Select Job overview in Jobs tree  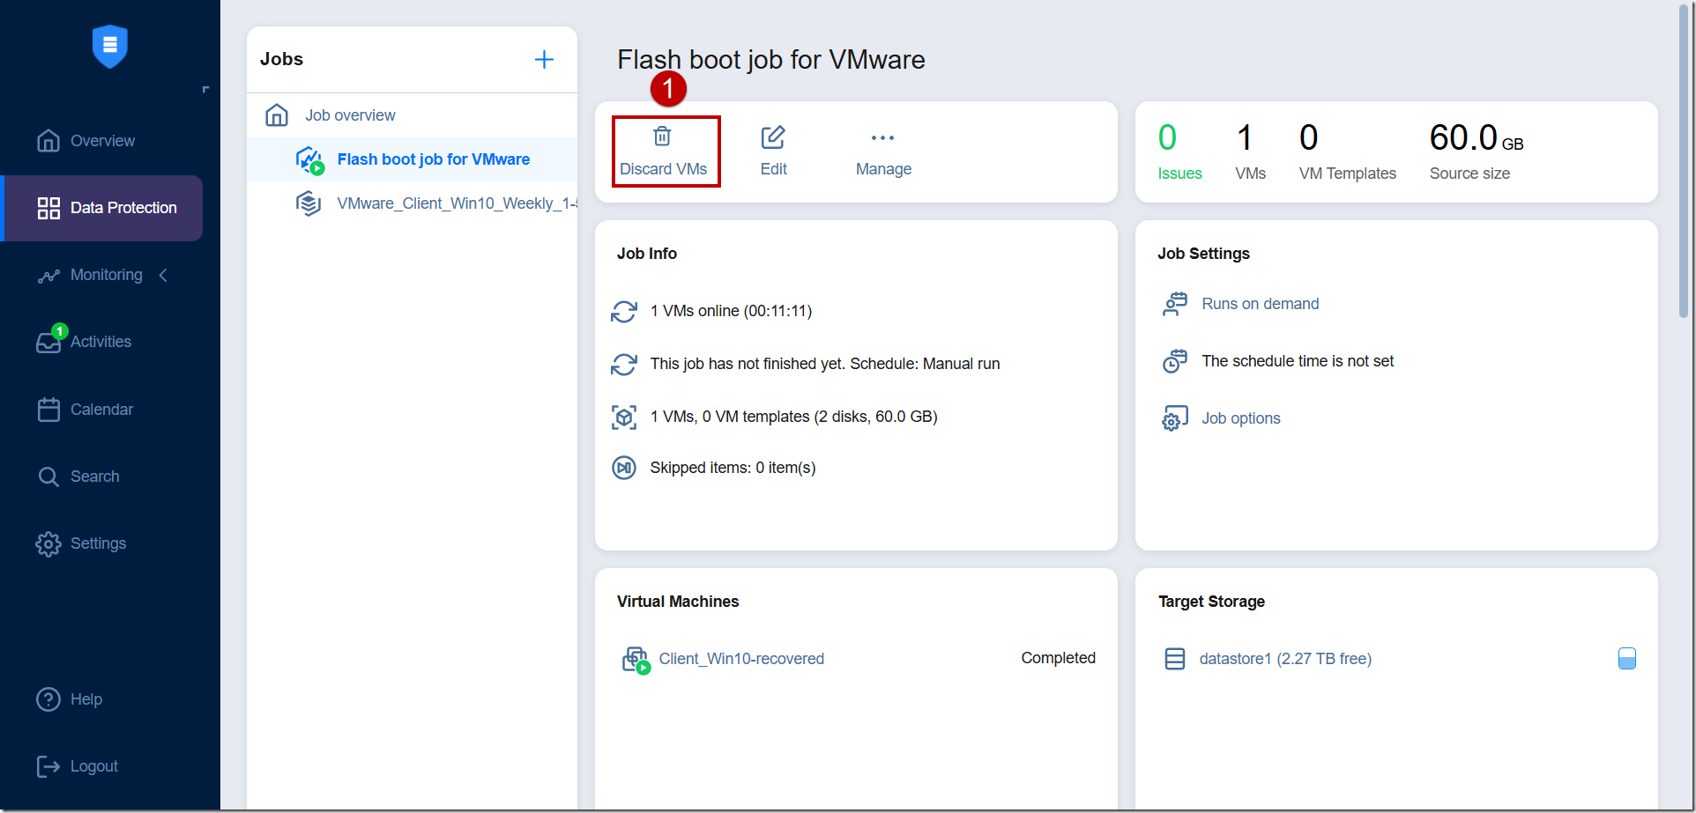coord(350,115)
